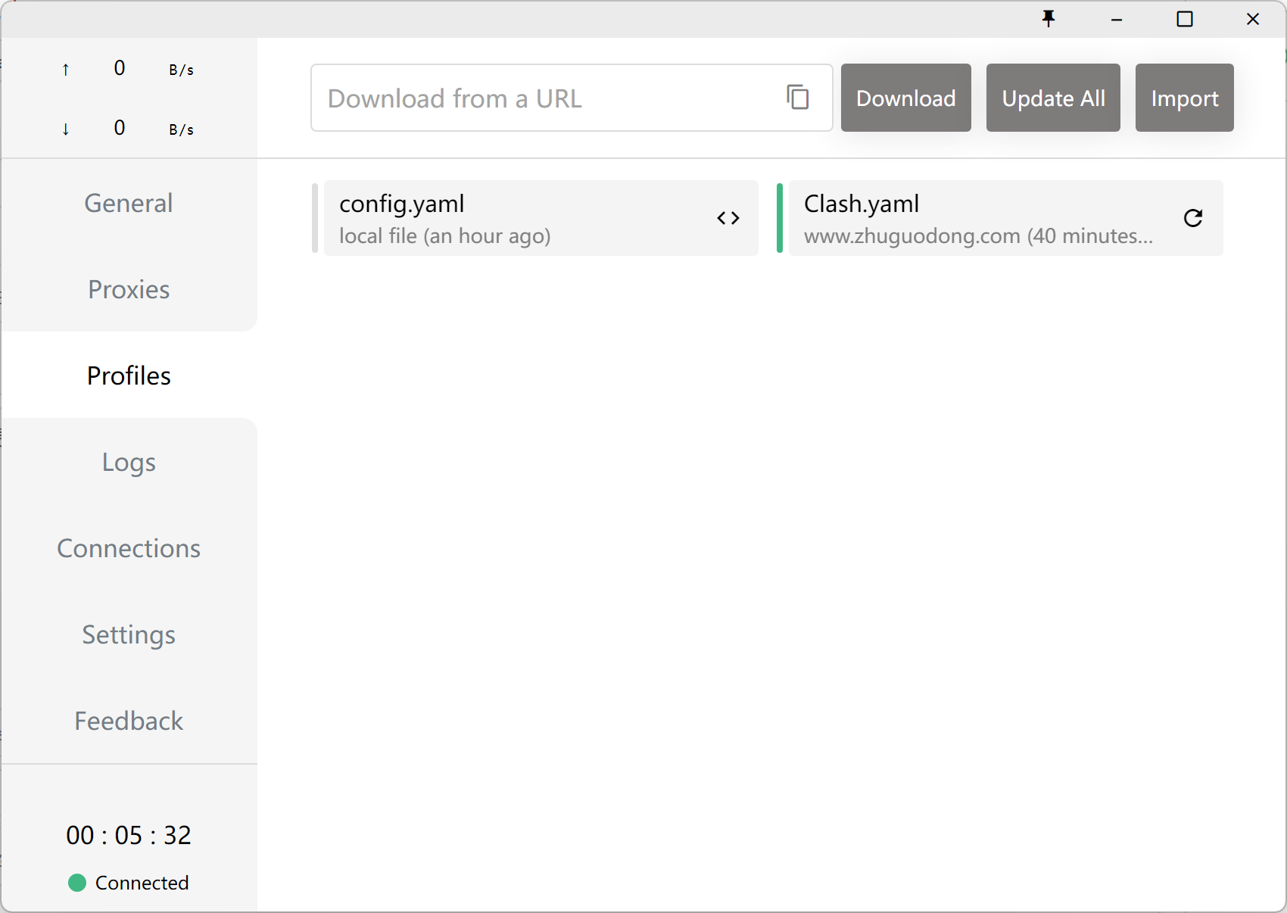Click the Import button

pos(1185,98)
